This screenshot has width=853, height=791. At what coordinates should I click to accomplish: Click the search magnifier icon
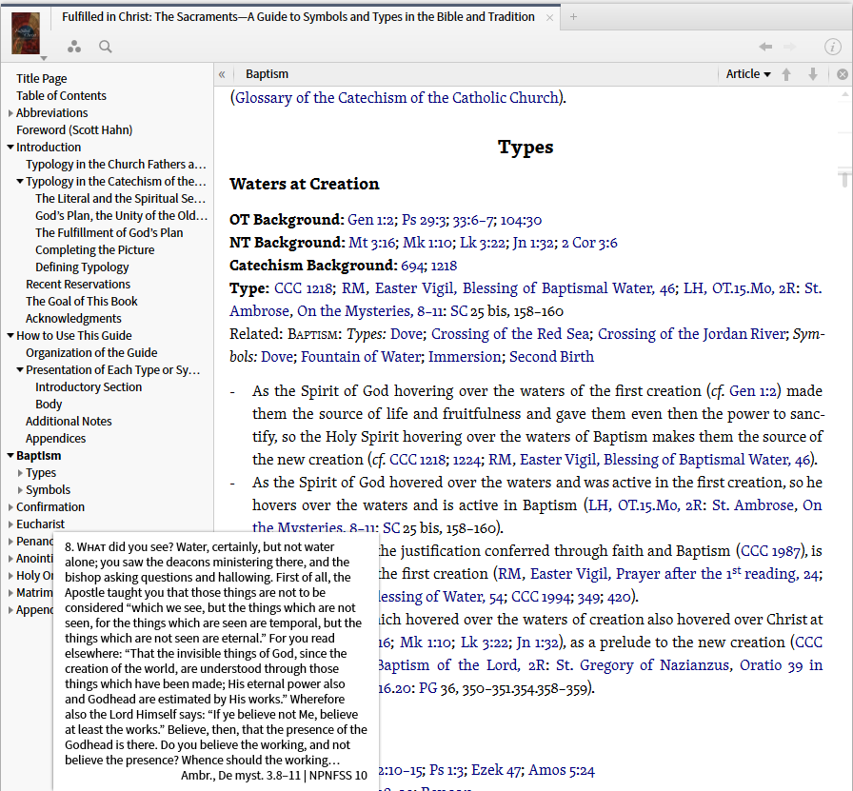[x=106, y=47]
